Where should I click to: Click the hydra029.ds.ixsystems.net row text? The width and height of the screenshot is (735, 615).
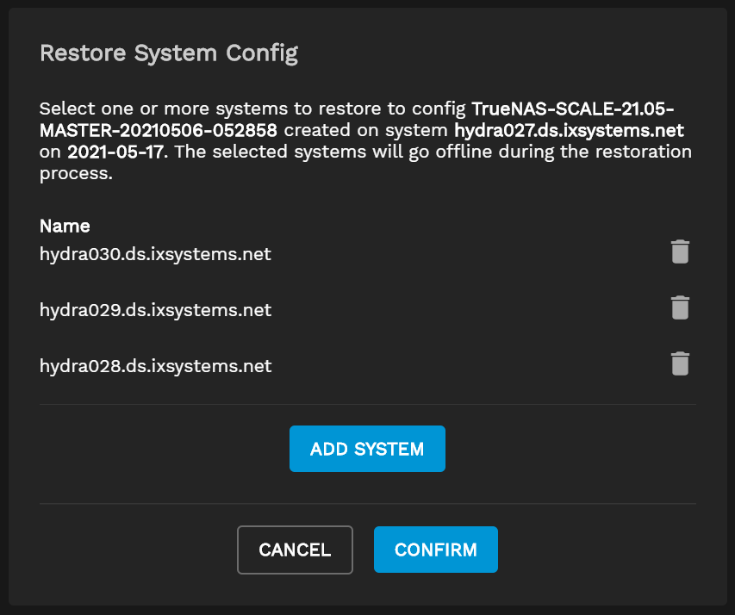tap(155, 310)
